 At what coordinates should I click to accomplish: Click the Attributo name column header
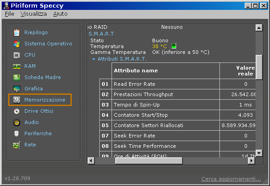coord(166,71)
